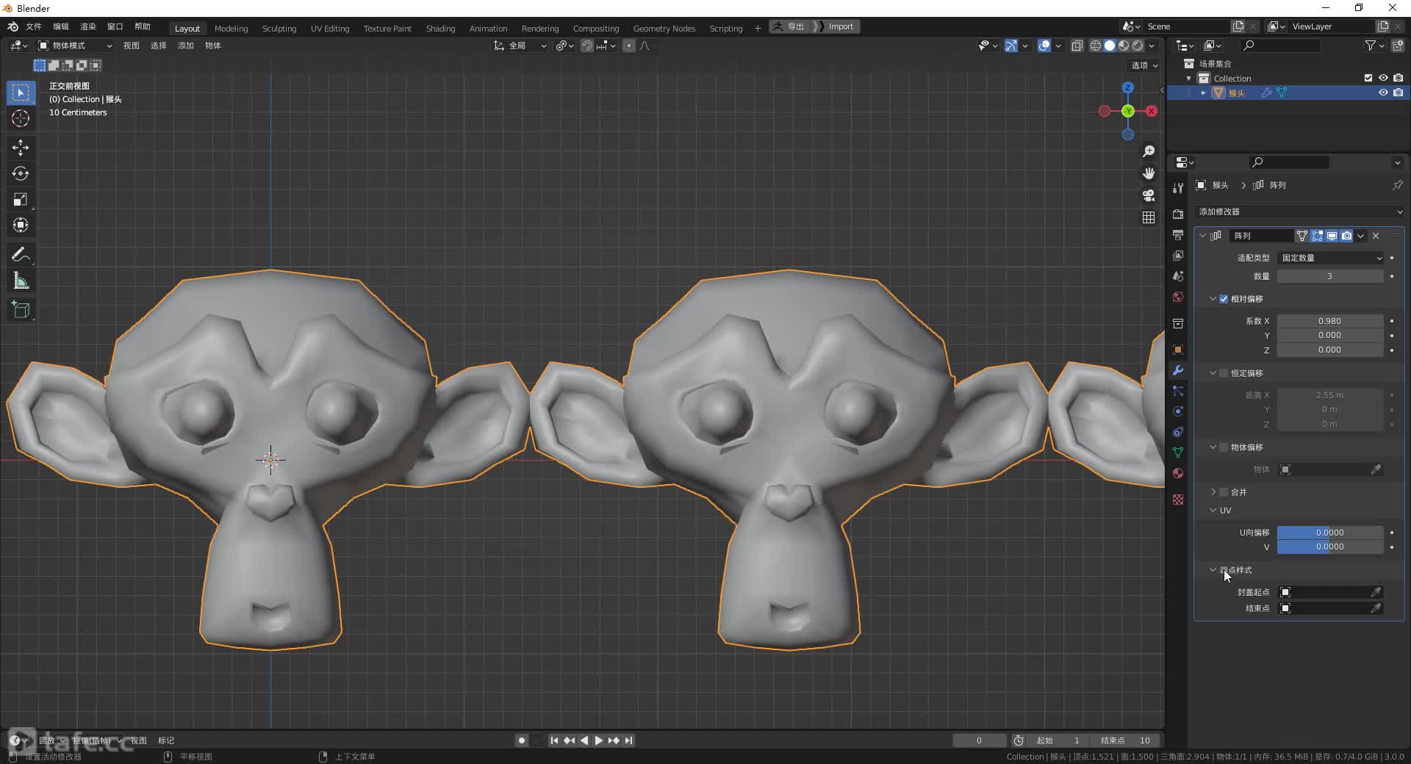Viewport: 1411px width, 764px height.
Task: Click the pan view hand icon
Action: [1149, 173]
